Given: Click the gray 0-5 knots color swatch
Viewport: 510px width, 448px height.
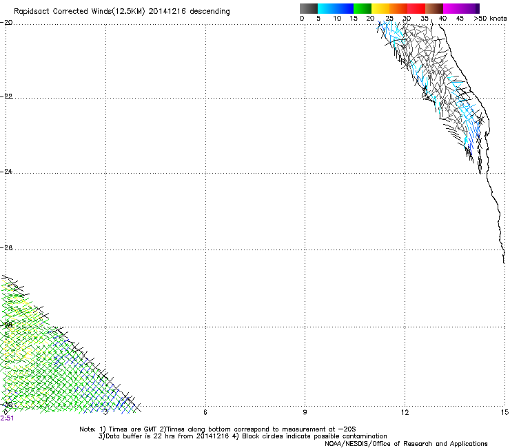Looking at the screenshot, I should (x=309, y=8).
